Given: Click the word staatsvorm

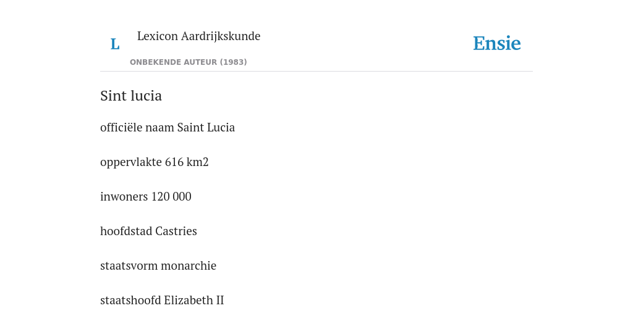Looking at the screenshot, I should tap(129, 266).
